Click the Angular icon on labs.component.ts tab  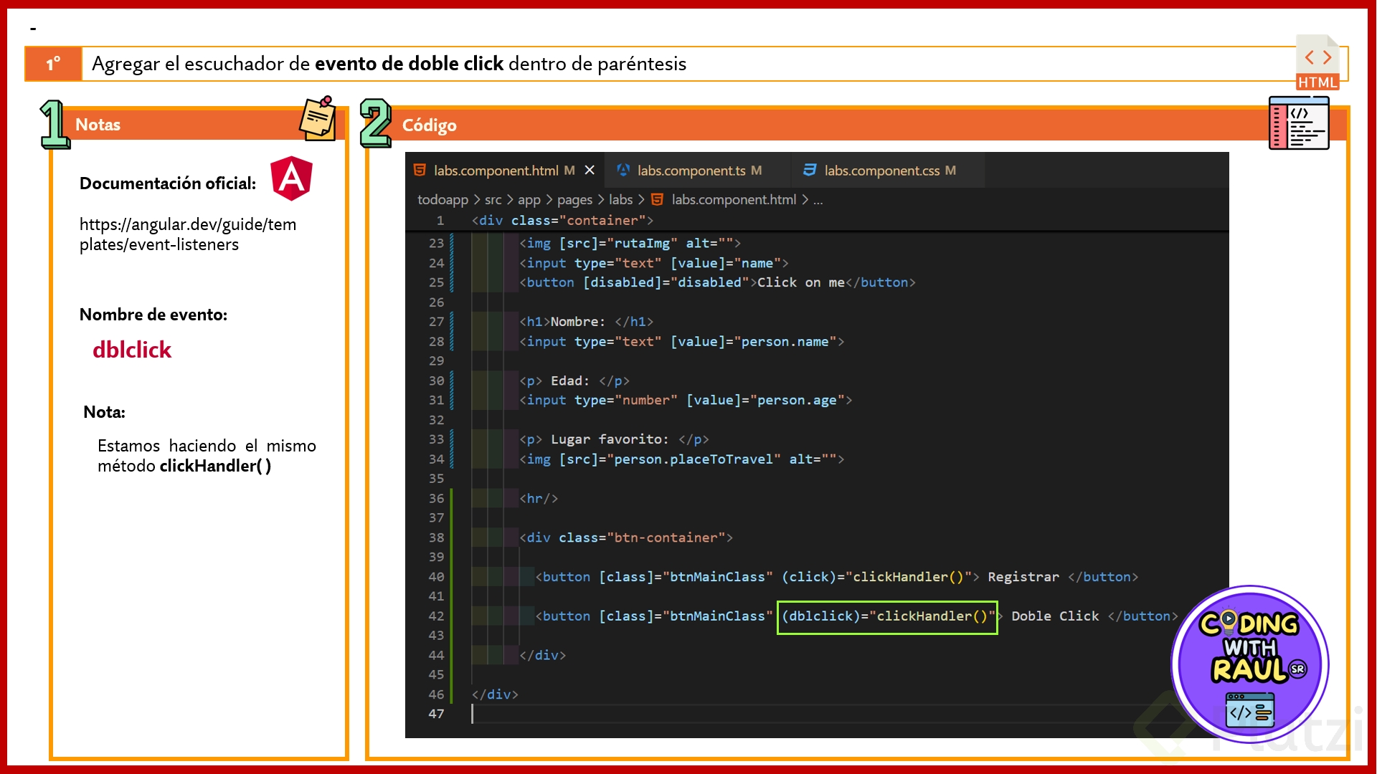[623, 171]
